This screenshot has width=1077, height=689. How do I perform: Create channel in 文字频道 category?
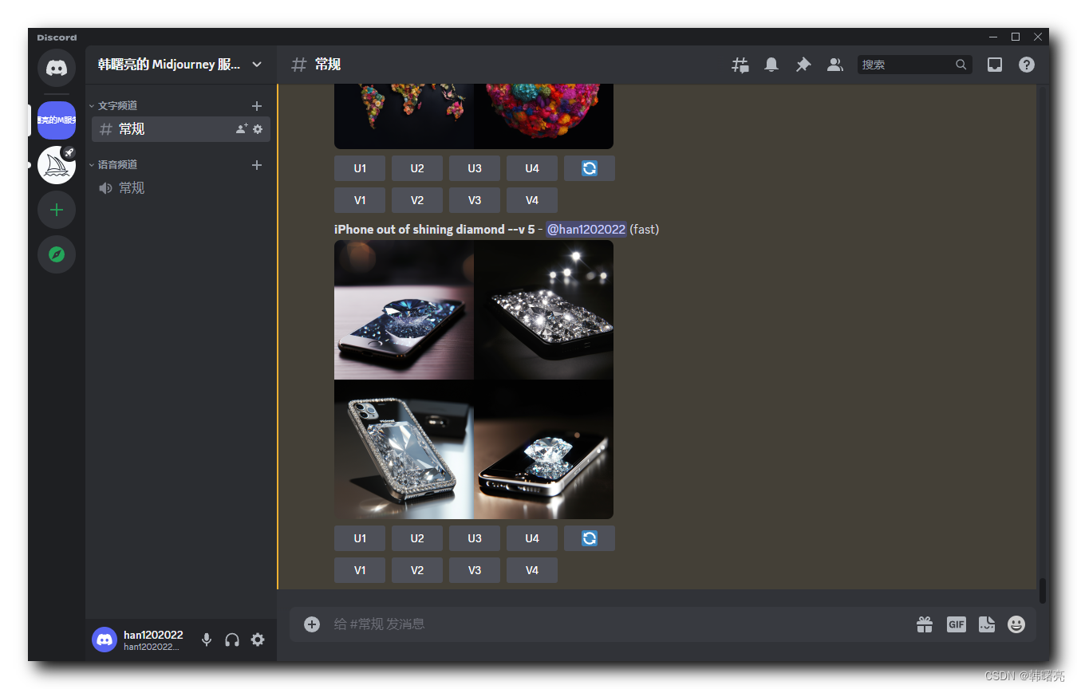(x=257, y=106)
